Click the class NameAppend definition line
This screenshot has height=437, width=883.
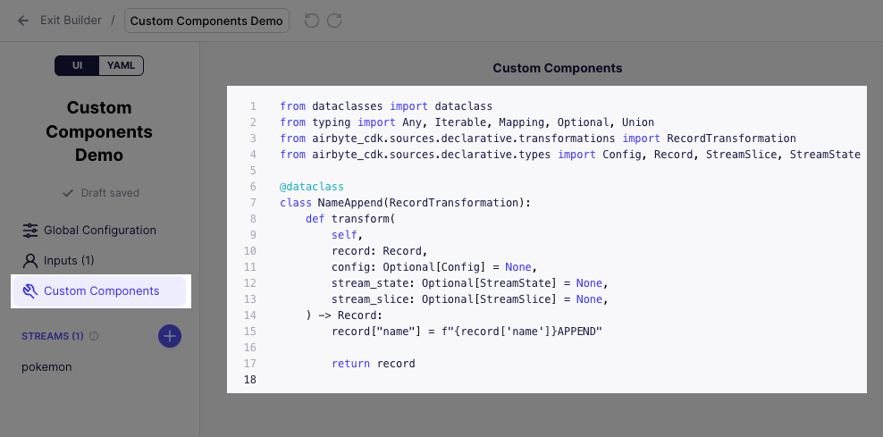pyautogui.click(x=405, y=203)
